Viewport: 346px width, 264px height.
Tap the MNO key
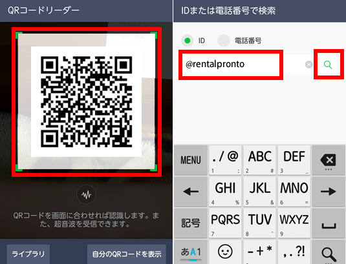294,192
